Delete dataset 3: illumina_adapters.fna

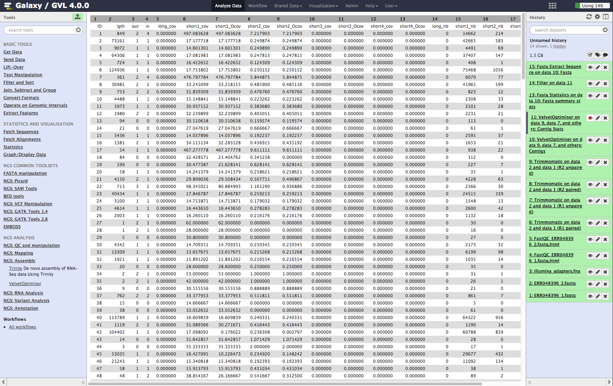pyautogui.click(x=605, y=272)
